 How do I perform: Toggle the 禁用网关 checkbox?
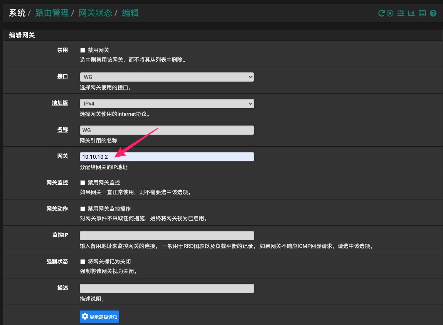click(83, 50)
